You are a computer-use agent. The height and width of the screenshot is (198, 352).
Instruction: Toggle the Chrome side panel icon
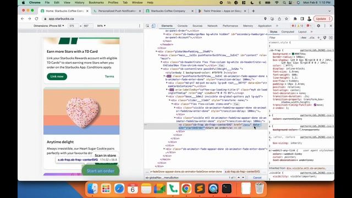[302, 19]
